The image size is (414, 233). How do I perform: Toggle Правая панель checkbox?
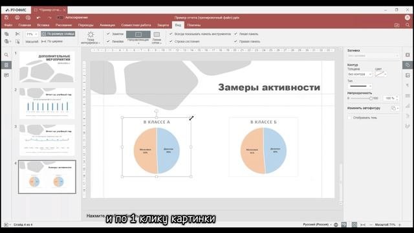(235, 41)
